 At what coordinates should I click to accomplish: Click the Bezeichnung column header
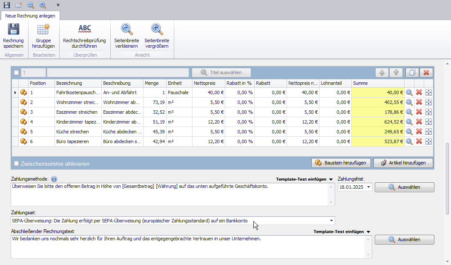point(78,83)
